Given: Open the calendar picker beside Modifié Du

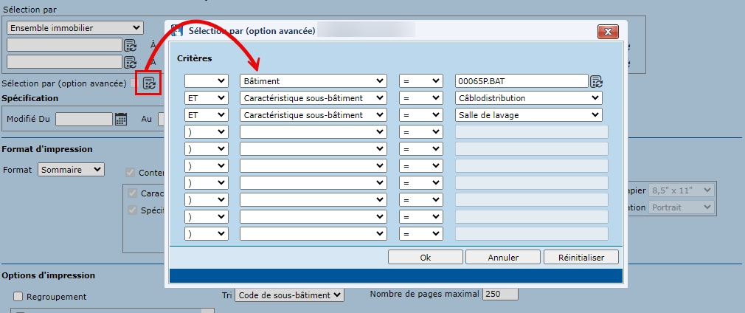Looking at the screenshot, I should coord(121,119).
